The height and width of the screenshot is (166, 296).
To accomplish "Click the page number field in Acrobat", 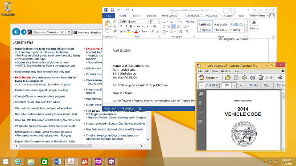I will (201, 85).
